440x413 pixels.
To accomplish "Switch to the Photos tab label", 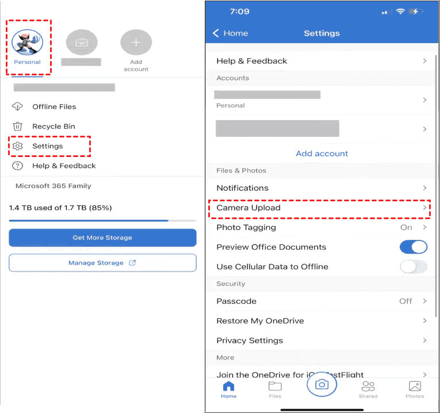I will click(415, 396).
